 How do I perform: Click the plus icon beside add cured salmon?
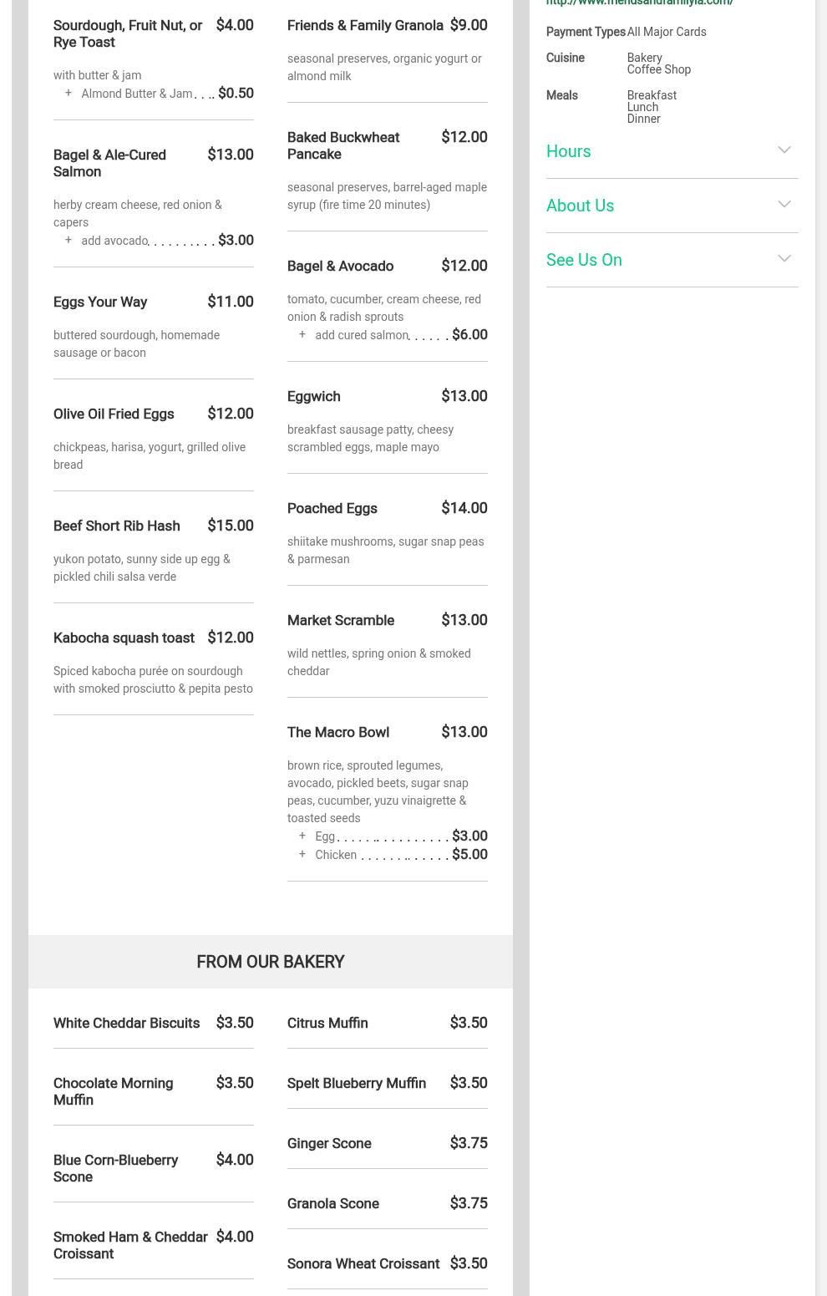point(302,335)
